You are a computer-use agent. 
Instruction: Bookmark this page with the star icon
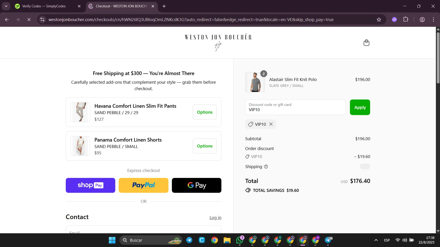(x=379, y=20)
